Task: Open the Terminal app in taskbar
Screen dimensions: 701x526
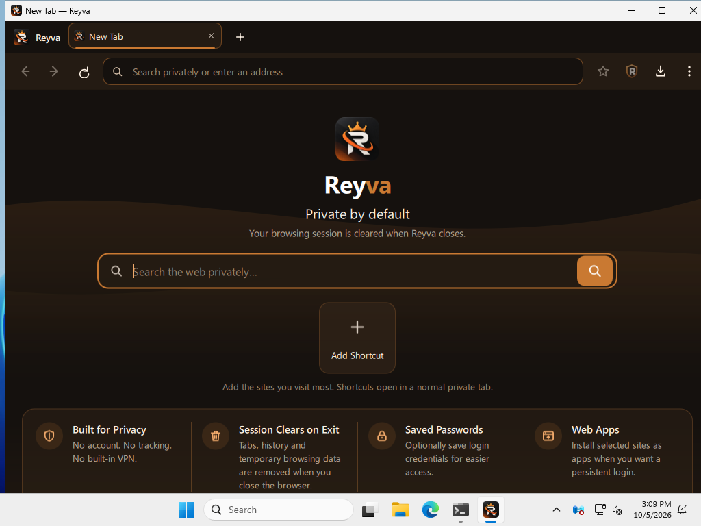Action: [x=461, y=510]
